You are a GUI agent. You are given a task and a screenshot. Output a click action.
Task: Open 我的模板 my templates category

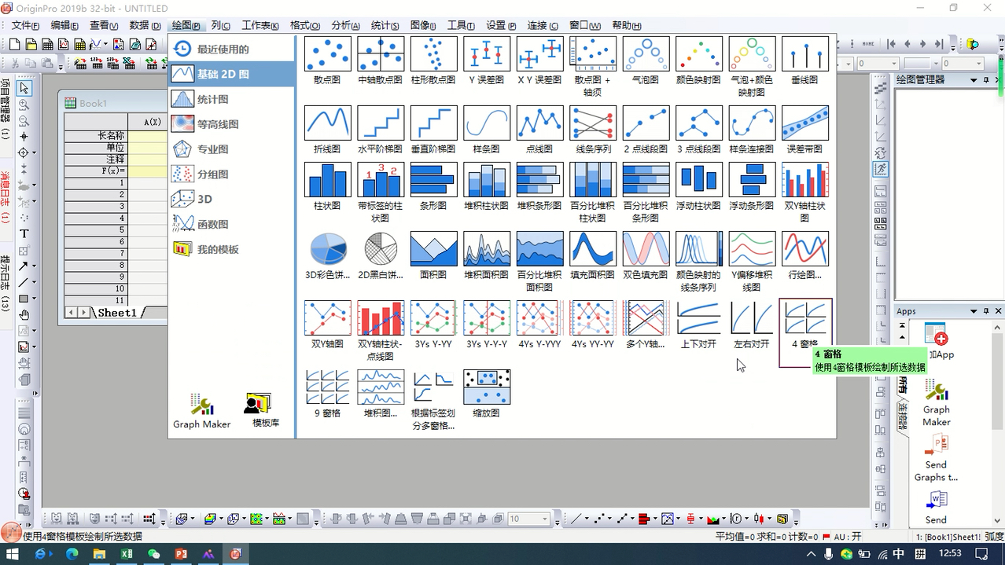tap(231, 250)
